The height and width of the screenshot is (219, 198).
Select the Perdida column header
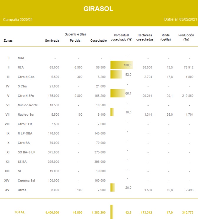tap(75, 41)
